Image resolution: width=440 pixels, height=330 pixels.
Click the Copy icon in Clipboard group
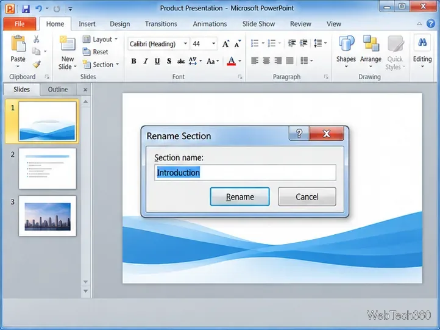click(36, 51)
